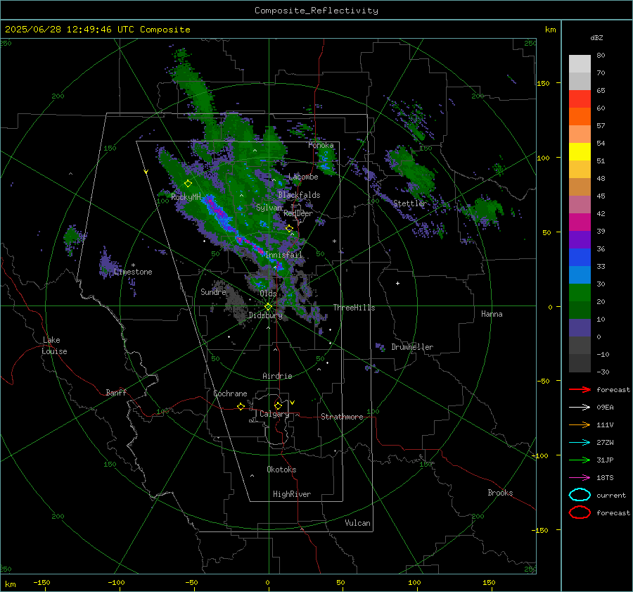Image resolution: width=633 pixels, height=592 pixels.
Task: Click the Drumheller label
Action: tap(412, 347)
